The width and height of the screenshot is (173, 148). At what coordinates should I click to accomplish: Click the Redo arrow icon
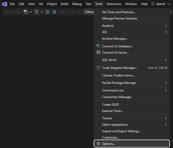coord(74,12)
